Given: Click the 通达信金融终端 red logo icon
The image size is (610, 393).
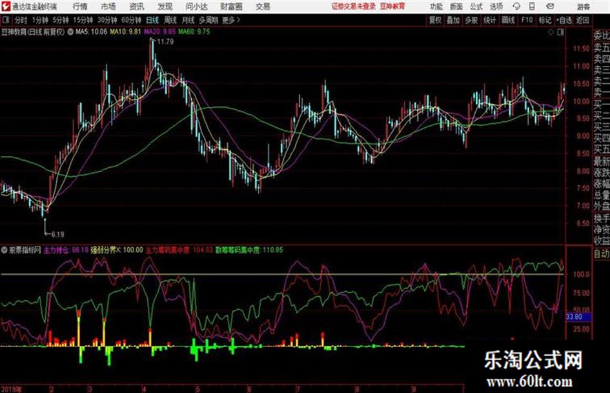Looking at the screenshot, I should (6, 6).
